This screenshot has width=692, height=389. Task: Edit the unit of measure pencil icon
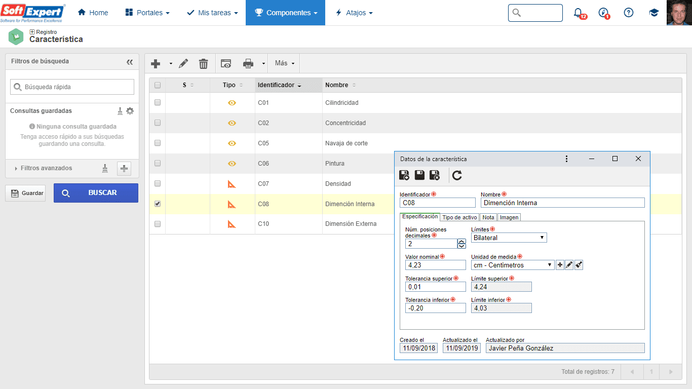pyautogui.click(x=569, y=265)
